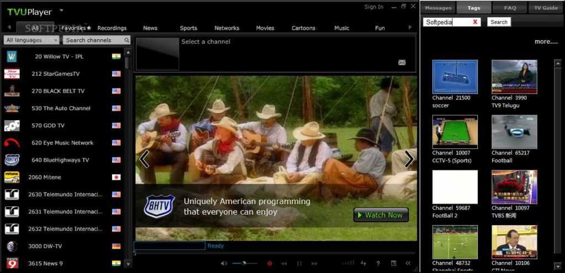Viewport: 565px width, 273px height.
Task: Click the fast-forward button
Action: 314,264
